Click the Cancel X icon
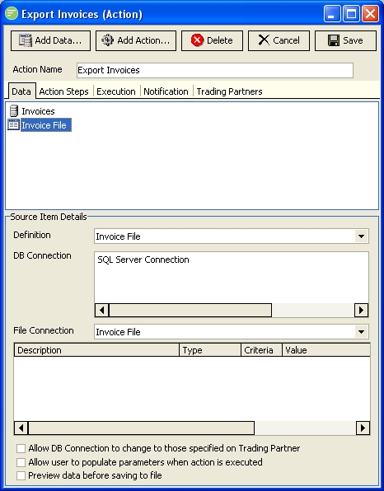The height and width of the screenshot is (491, 384). (x=264, y=40)
